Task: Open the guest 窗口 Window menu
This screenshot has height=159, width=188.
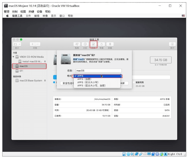Action: pyautogui.click(x=62, y=16)
